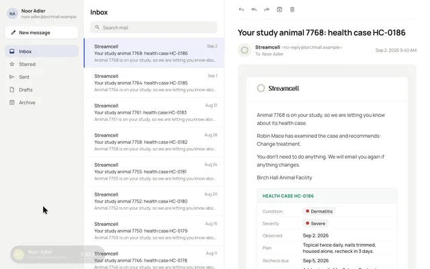The width and height of the screenshot is (430, 269).
Task: Click the 'Sep 1' date in message list
Action: click(x=212, y=76)
